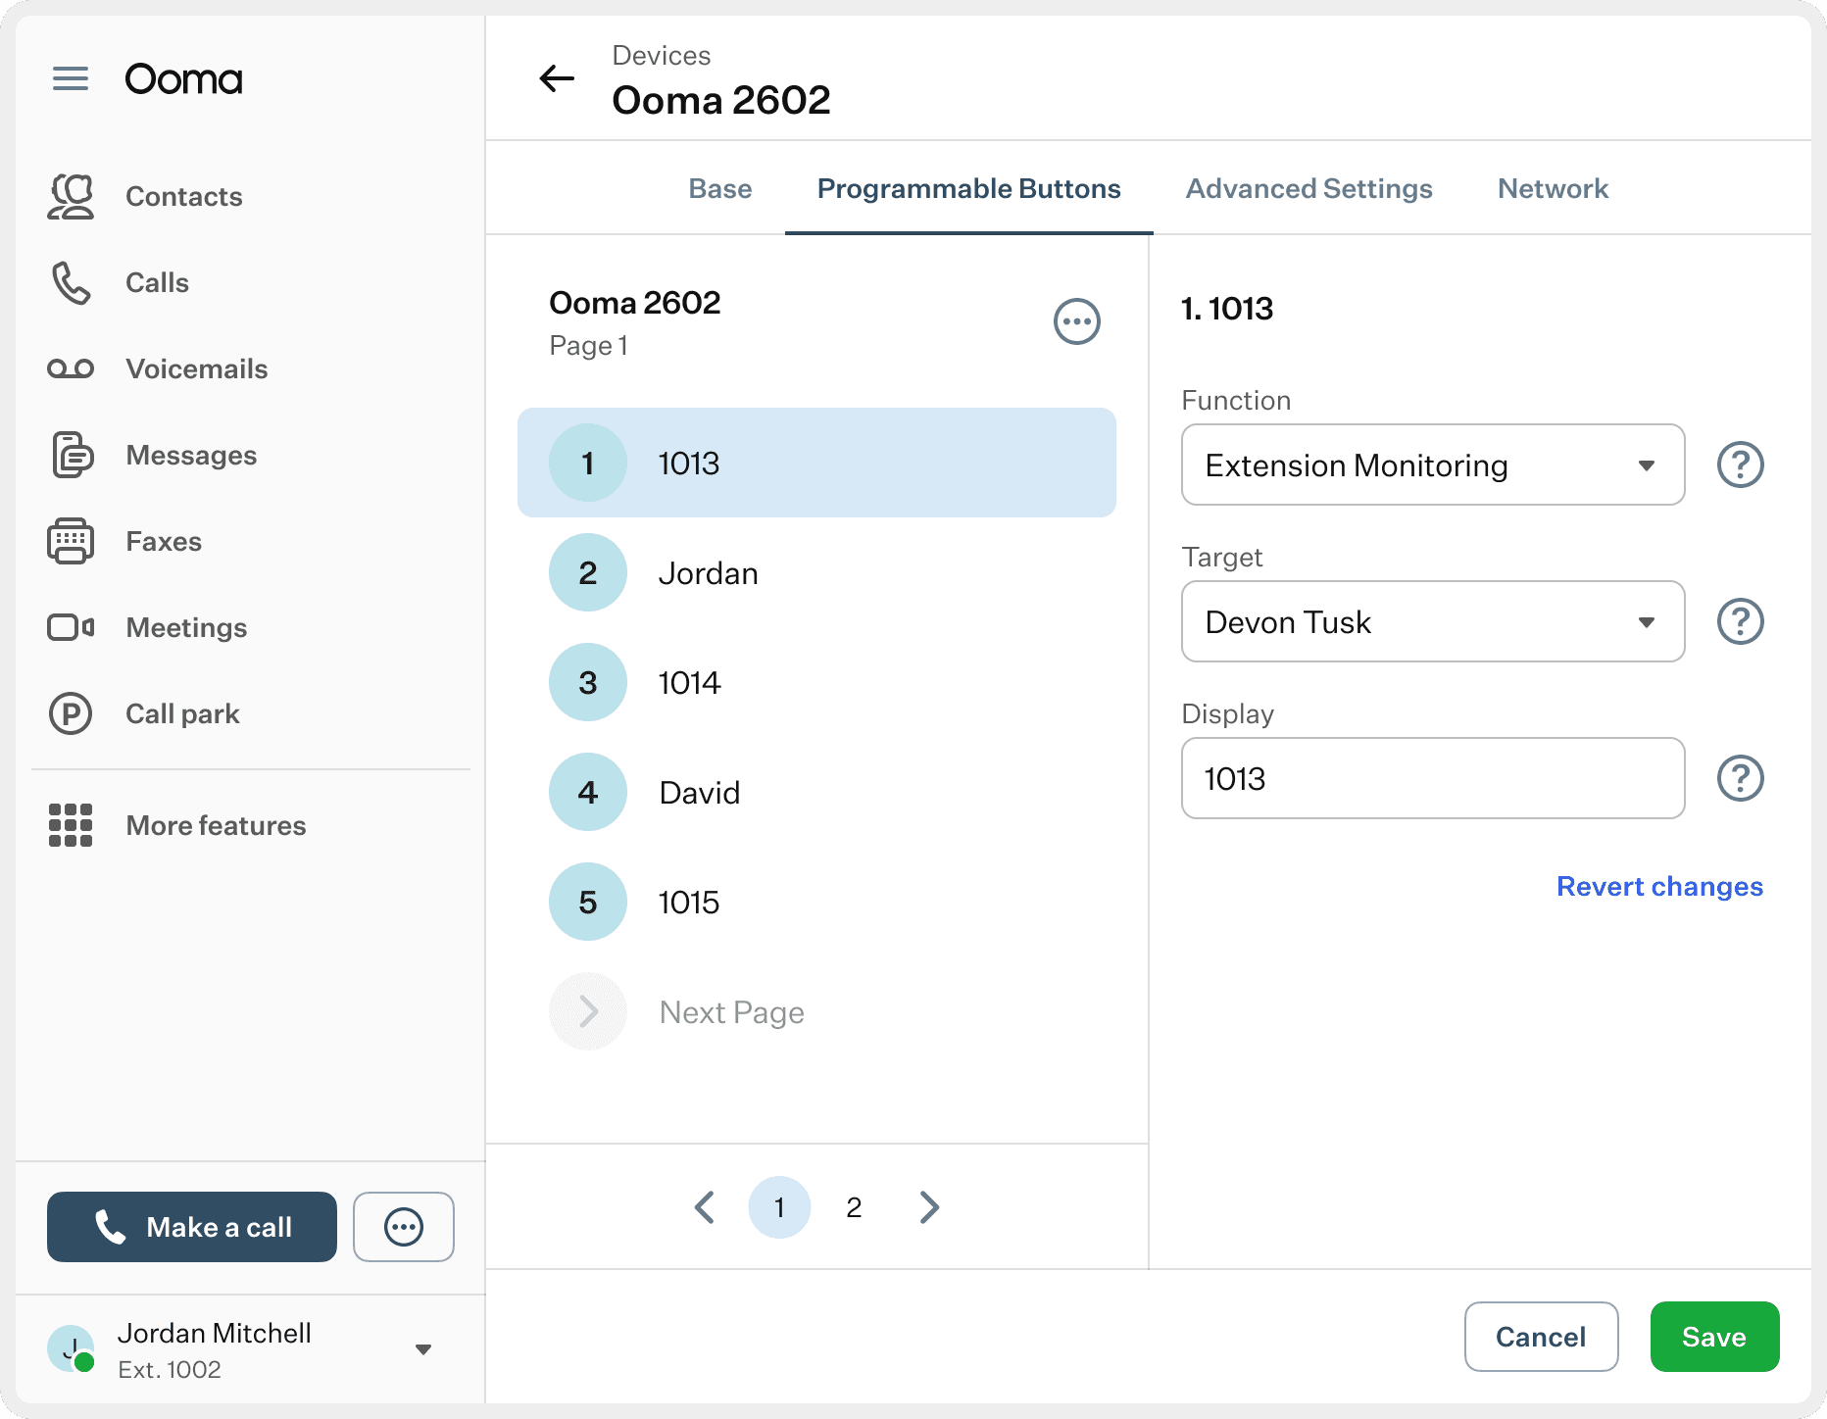The width and height of the screenshot is (1827, 1419).
Task: Select button 4 David in the list
Action: (x=815, y=792)
